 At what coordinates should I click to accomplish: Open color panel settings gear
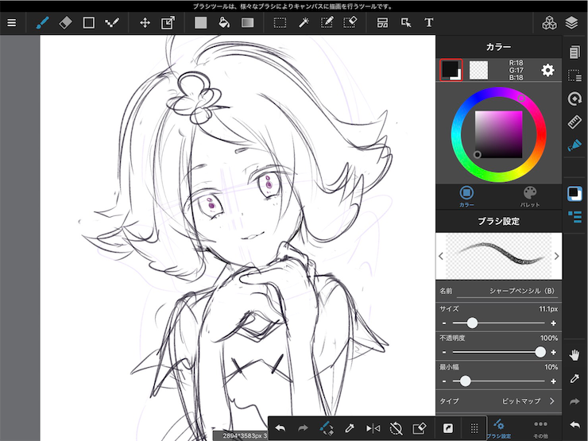coord(547,70)
